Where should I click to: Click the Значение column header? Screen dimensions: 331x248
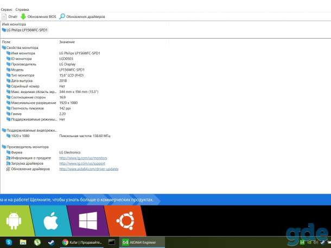[x=67, y=42]
